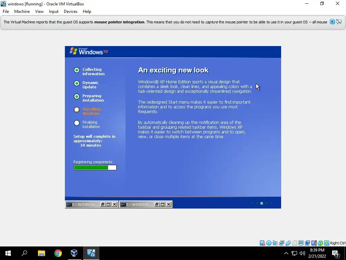Restore the leftmost minimized C:\WINDOW console
346x260 pixels.
103,204
